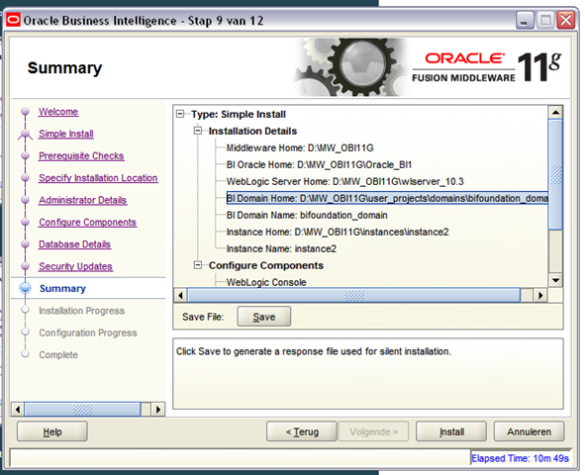The height and width of the screenshot is (475, 585).
Task: Click summary tree scroll left arrow
Action: click(180, 295)
